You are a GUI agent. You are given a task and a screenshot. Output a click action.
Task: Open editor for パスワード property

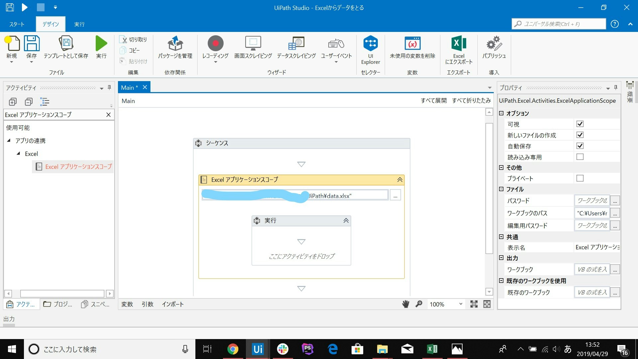click(x=615, y=201)
